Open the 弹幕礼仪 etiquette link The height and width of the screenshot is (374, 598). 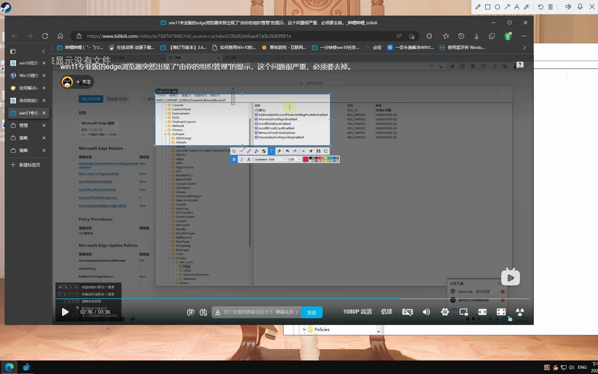(287, 312)
